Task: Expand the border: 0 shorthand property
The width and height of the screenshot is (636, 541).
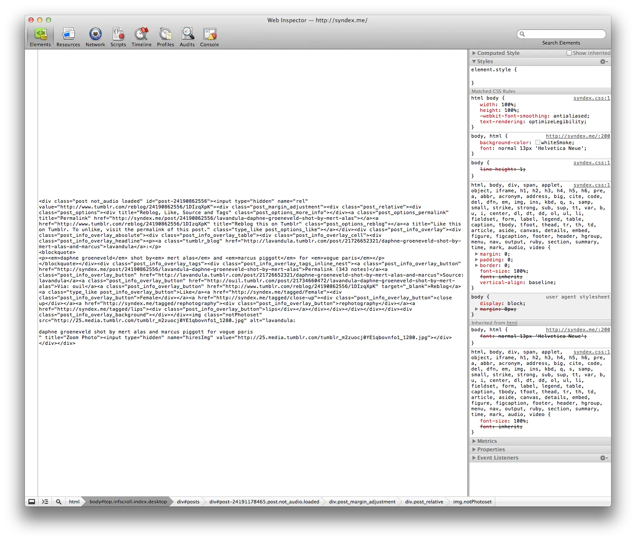Action: pos(476,265)
